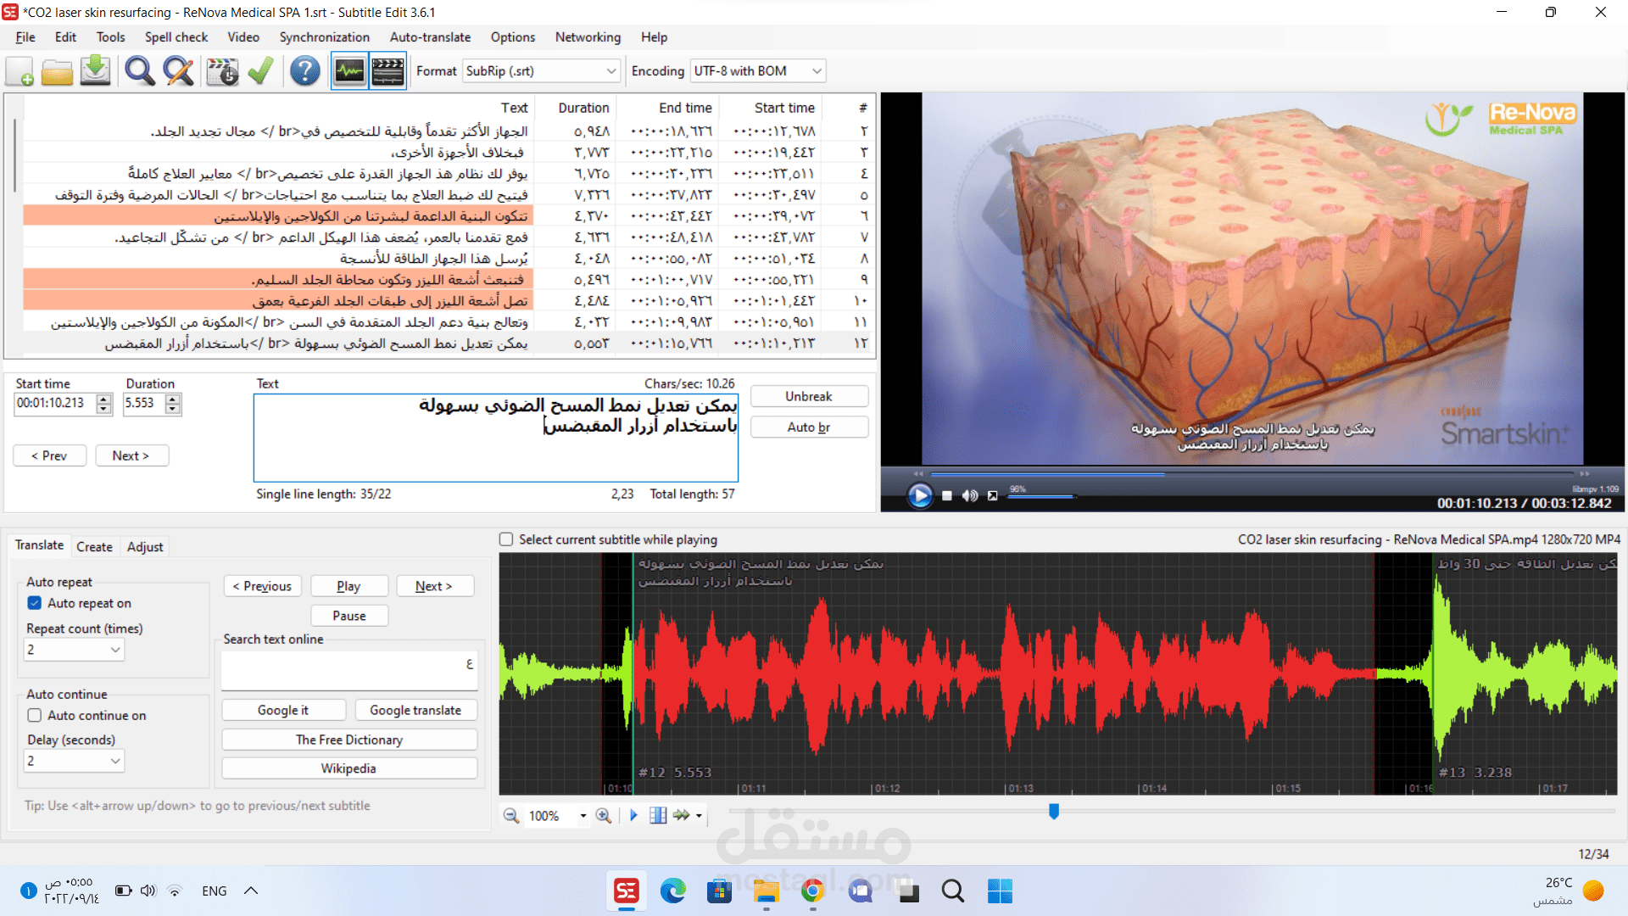1628x916 pixels.
Task: Open Find and Replace pencil magnifier icon
Action: (178, 71)
